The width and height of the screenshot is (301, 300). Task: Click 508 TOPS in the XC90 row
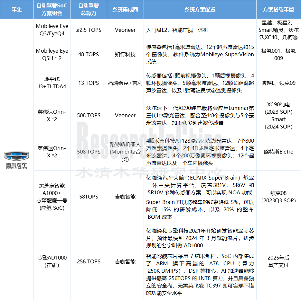tap(89, 115)
